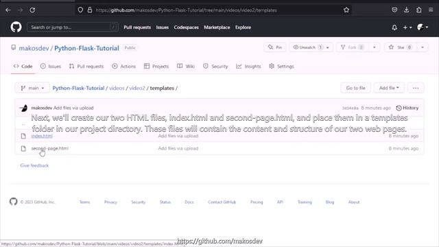Go to video2 folder in breadcrumb

[x=137, y=88]
